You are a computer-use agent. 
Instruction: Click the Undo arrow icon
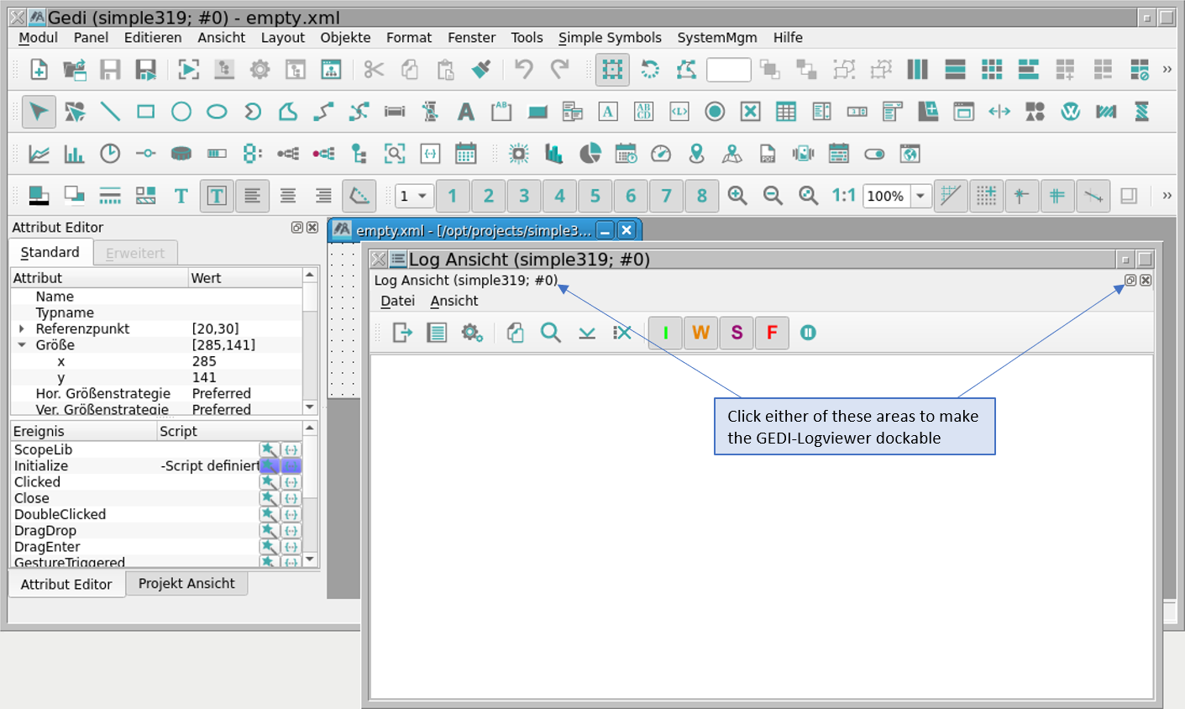[524, 70]
